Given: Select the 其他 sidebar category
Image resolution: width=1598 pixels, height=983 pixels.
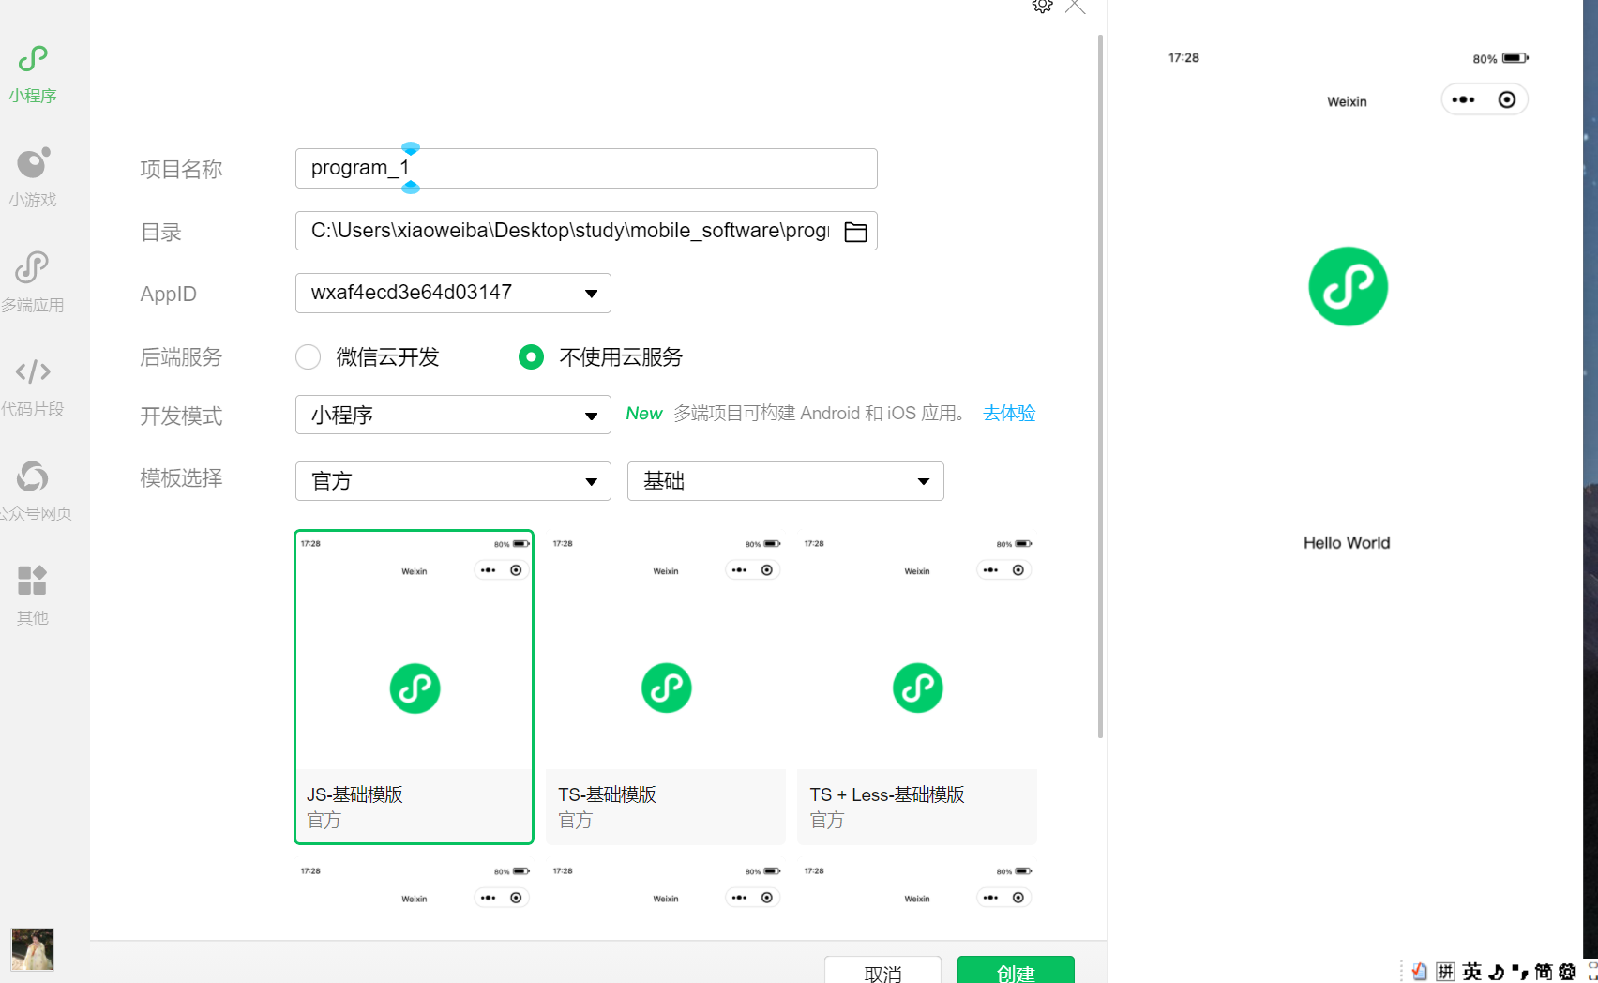Looking at the screenshot, I should 33,596.
